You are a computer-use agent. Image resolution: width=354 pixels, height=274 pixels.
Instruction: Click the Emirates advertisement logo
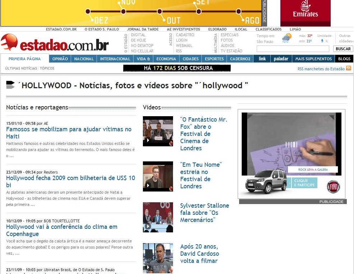tap(306, 9)
